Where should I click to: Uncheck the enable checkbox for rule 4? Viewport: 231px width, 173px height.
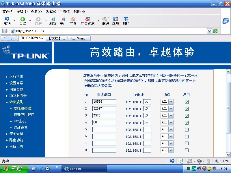187,123
